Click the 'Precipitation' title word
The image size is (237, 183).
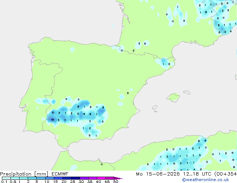pyautogui.click(x=16, y=174)
